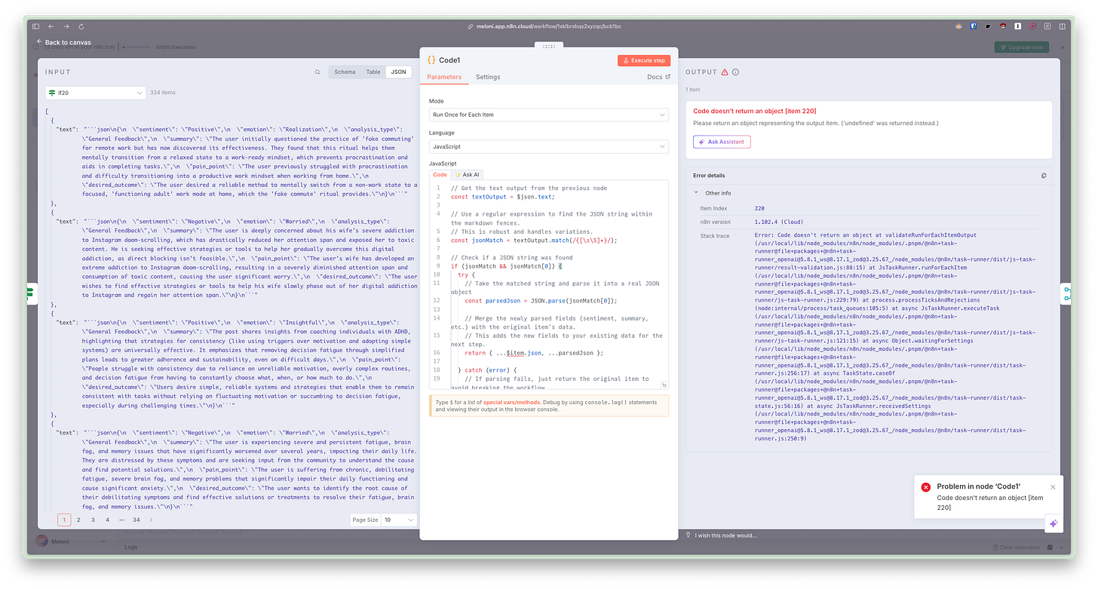Viewport: 1098px width, 589px height.
Task: Open search in the INPUT panel
Action: (317, 72)
